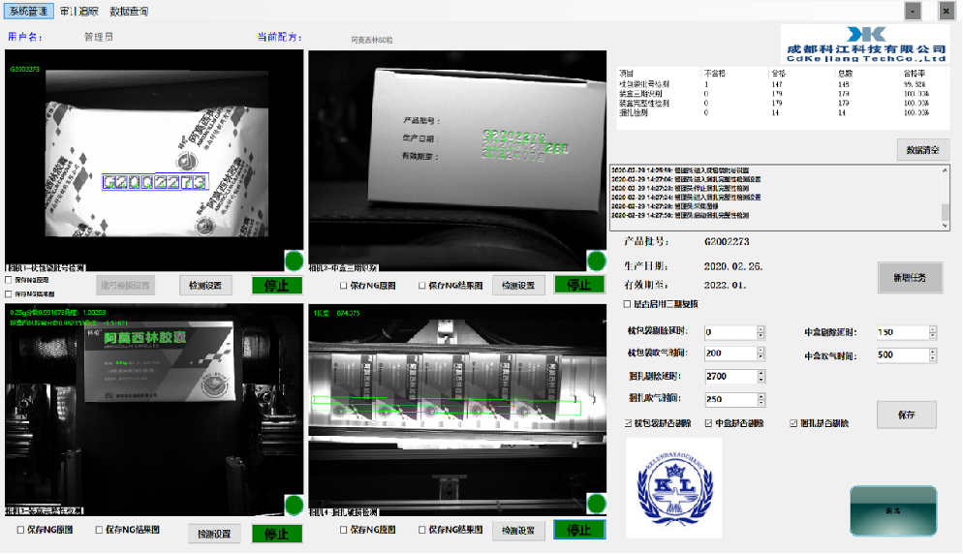The image size is (963, 554).
Task: Click camera 4 bundled boxes image view
Action: (457, 410)
